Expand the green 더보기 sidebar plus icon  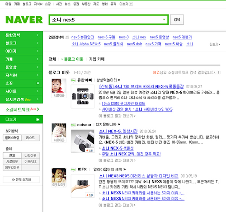(x=38, y=119)
